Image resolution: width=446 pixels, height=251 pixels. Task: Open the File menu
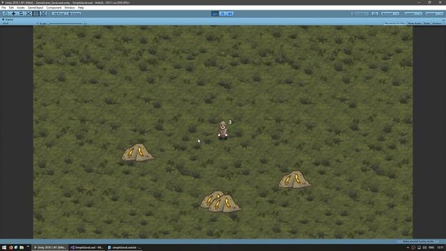(x=3, y=8)
